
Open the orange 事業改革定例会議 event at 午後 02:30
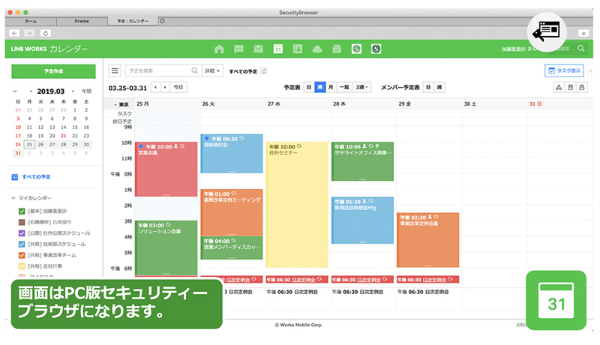[427, 240]
